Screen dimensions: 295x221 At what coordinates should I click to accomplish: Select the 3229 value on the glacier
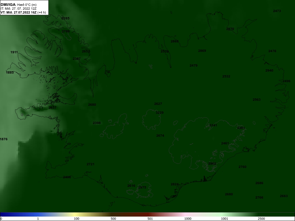tap(160, 113)
